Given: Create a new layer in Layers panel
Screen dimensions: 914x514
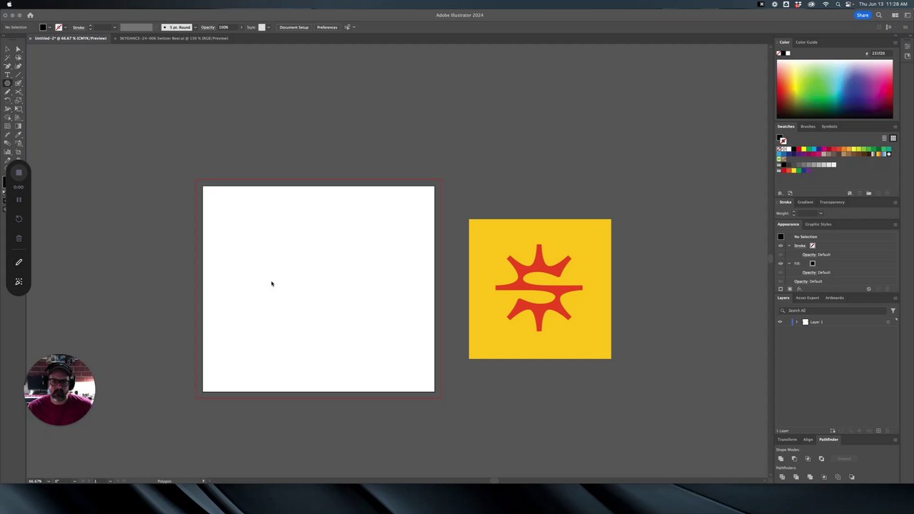Looking at the screenshot, I should pyautogui.click(x=878, y=430).
